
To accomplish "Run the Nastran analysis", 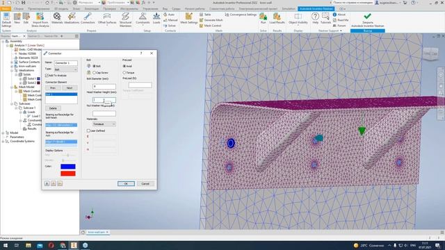I will pos(263,19).
